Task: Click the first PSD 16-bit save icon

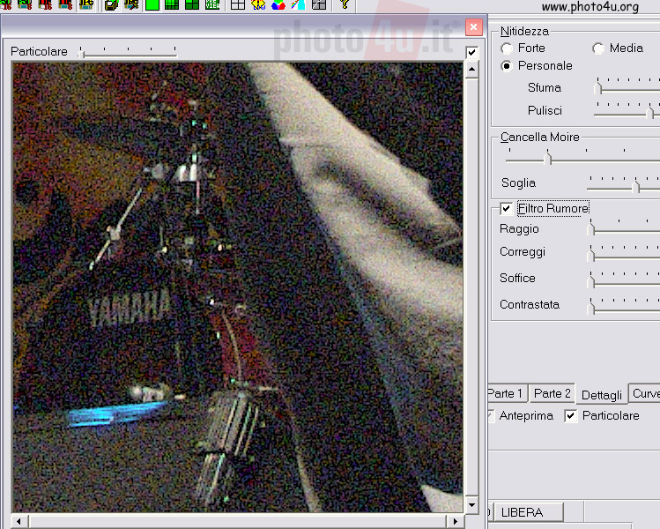Action: [6, 4]
